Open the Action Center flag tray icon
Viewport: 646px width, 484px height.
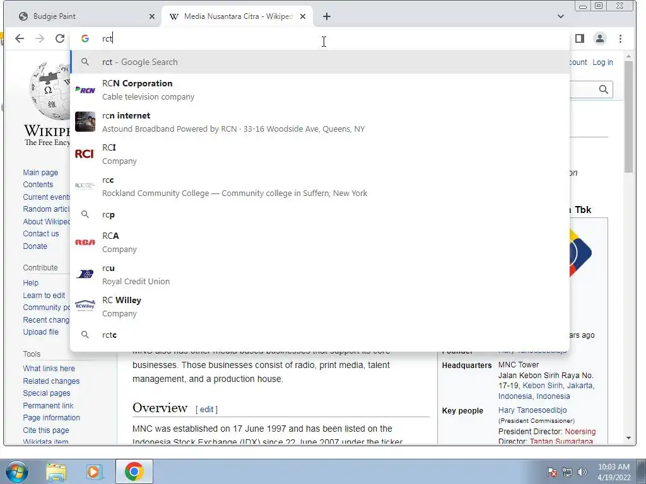552,472
